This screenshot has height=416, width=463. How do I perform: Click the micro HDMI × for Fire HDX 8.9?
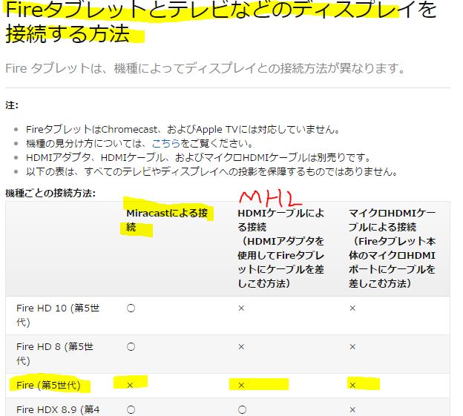352,410
